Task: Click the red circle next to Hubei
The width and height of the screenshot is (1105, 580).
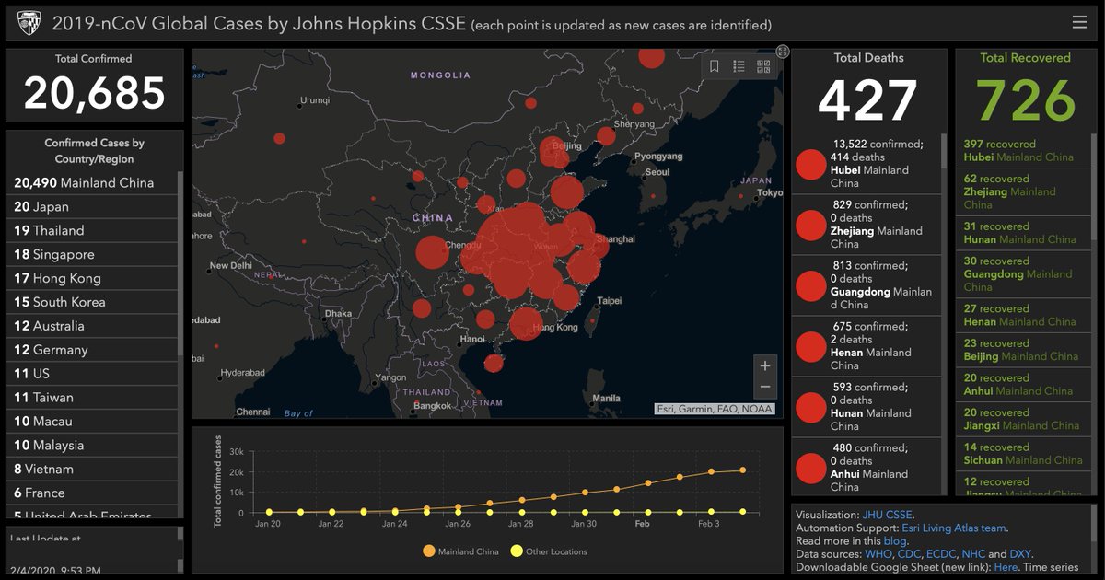Action: tap(811, 164)
